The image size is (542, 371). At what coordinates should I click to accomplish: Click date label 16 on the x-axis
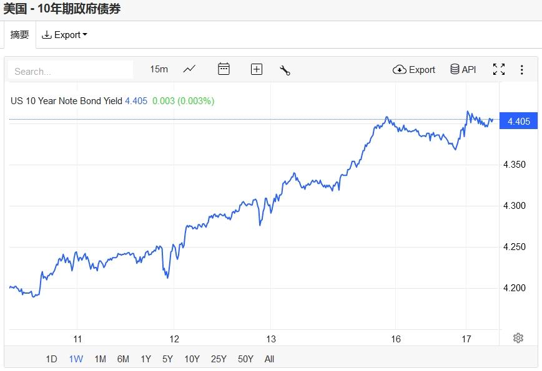click(396, 339)
